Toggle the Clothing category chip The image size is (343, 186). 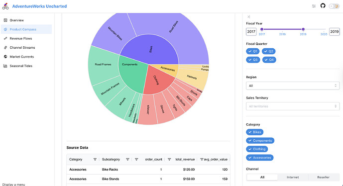pos(257,149)
